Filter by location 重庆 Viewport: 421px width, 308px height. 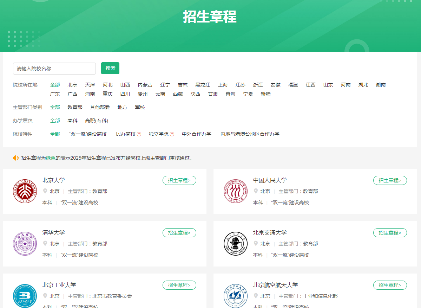pyautogui.click(x=108, y=94)
